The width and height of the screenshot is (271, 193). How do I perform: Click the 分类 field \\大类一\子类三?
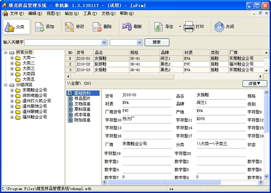(x=221, y=144)
